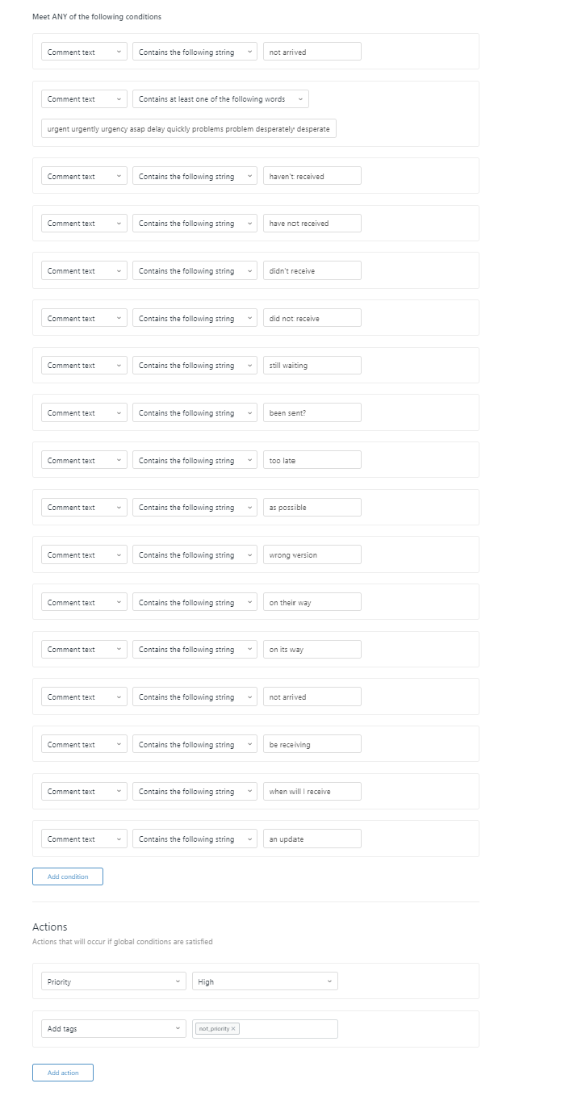
Task: Expand Comment text dropdown in "didn't receive" row
Action: [x=84, y=271]
